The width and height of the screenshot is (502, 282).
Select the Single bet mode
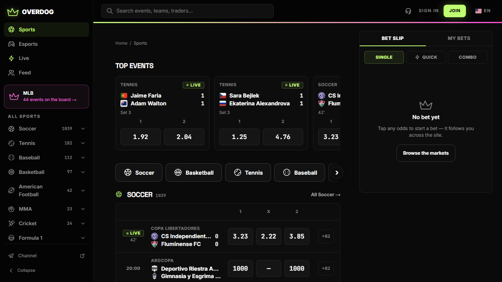click(384, 57)
